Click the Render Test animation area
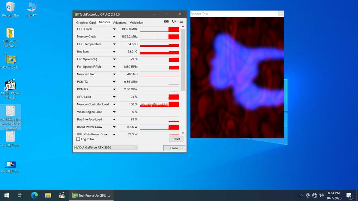Screen dimensions: 358x201 point(237,77)
